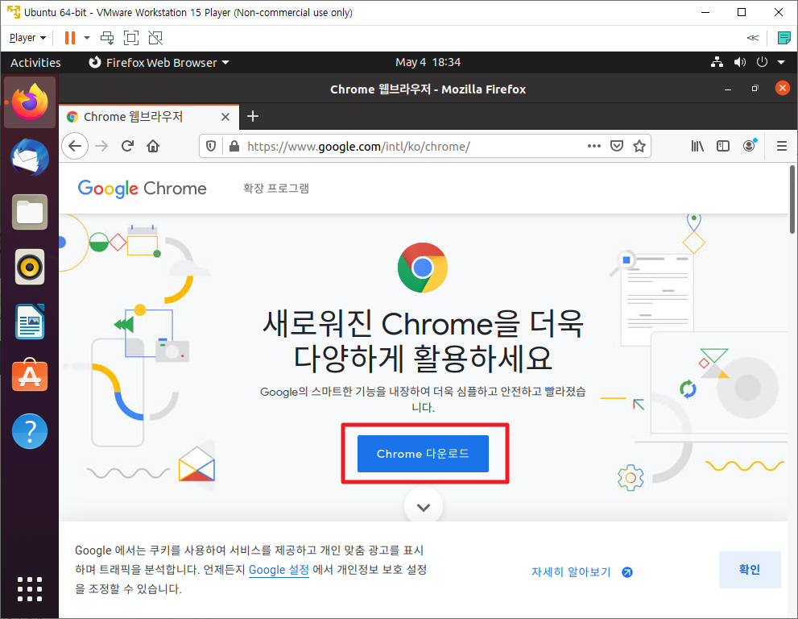Expand the page with the down chevron
This screenshot has height=619, width=798.
(424, 507)
